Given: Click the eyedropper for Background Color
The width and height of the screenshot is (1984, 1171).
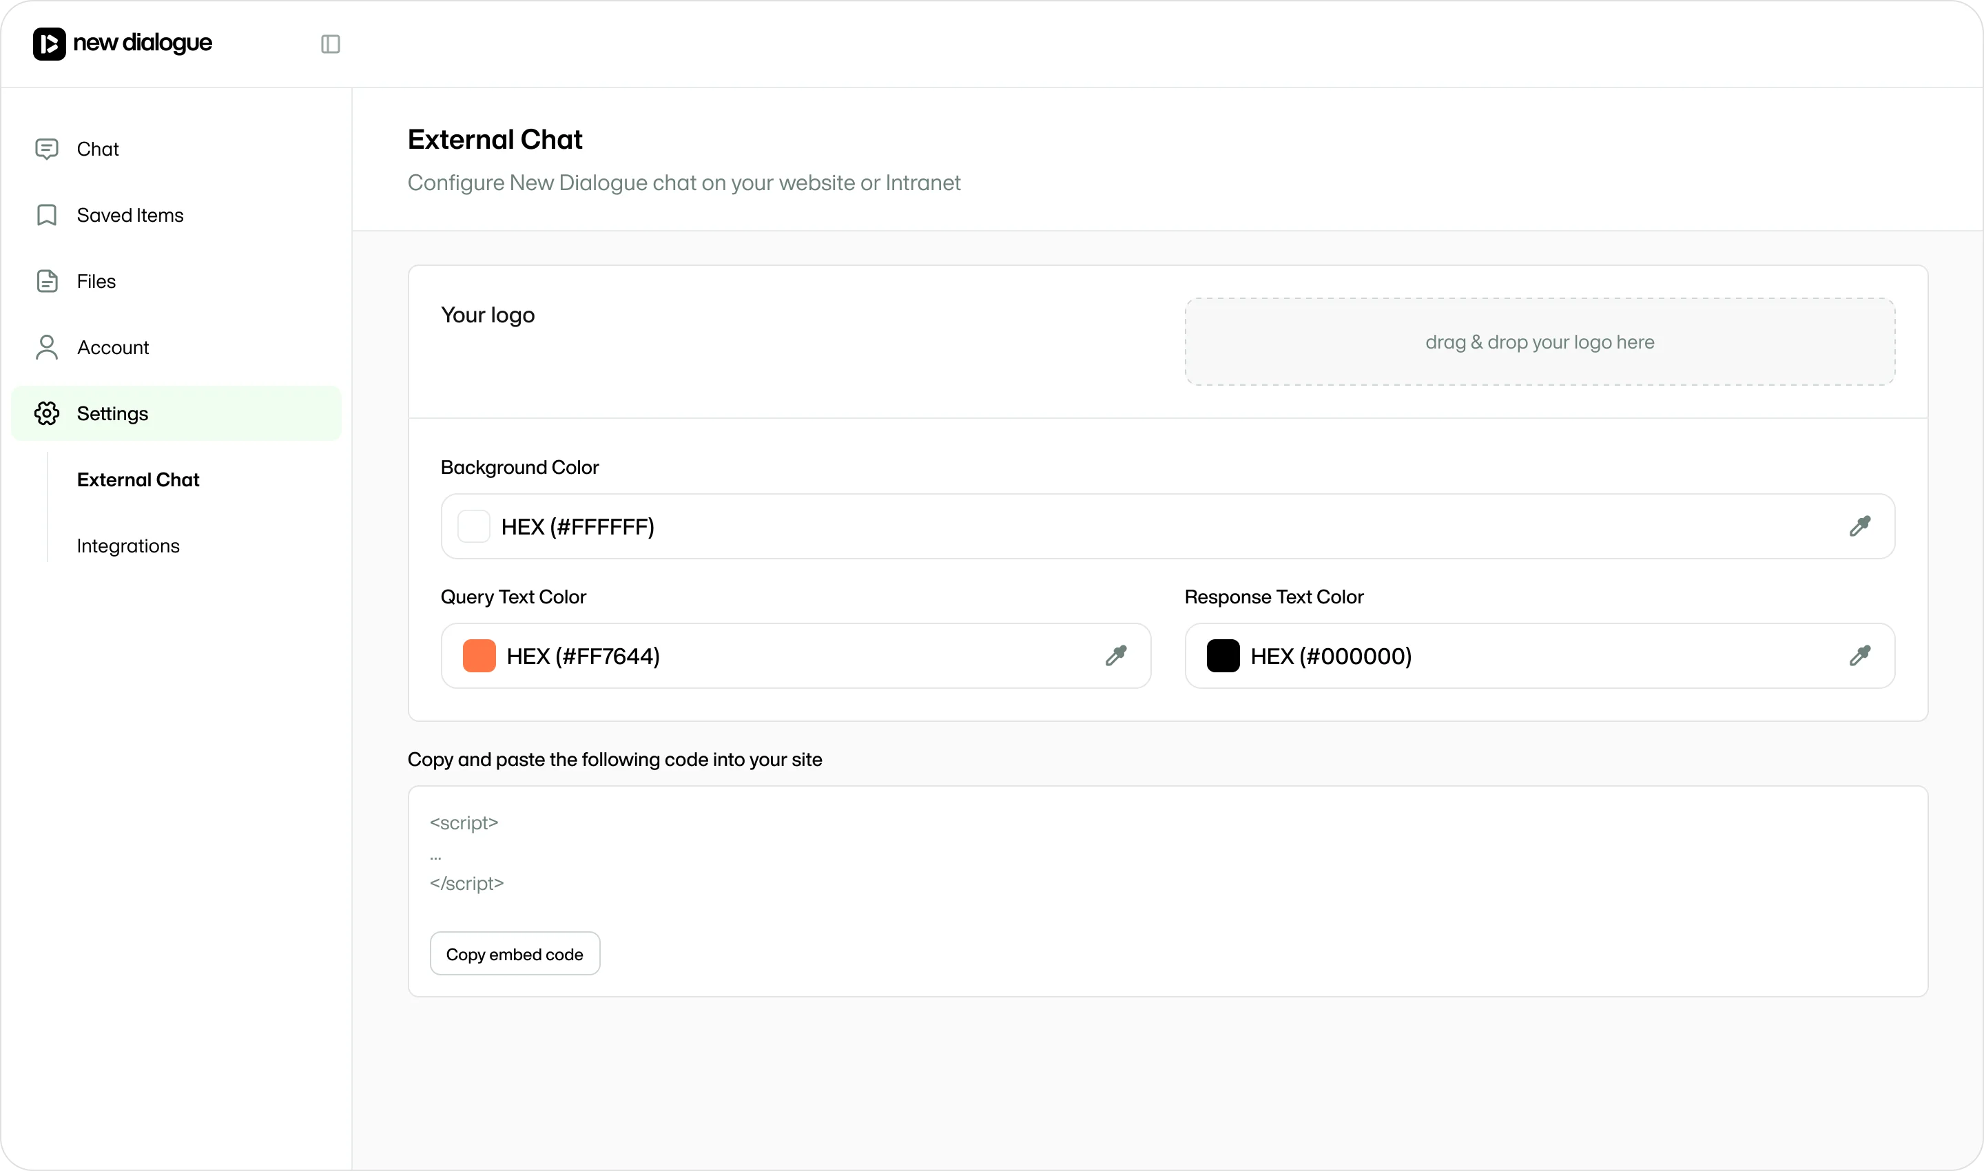Looking at the screenshot, I should tap(1860, 526).
